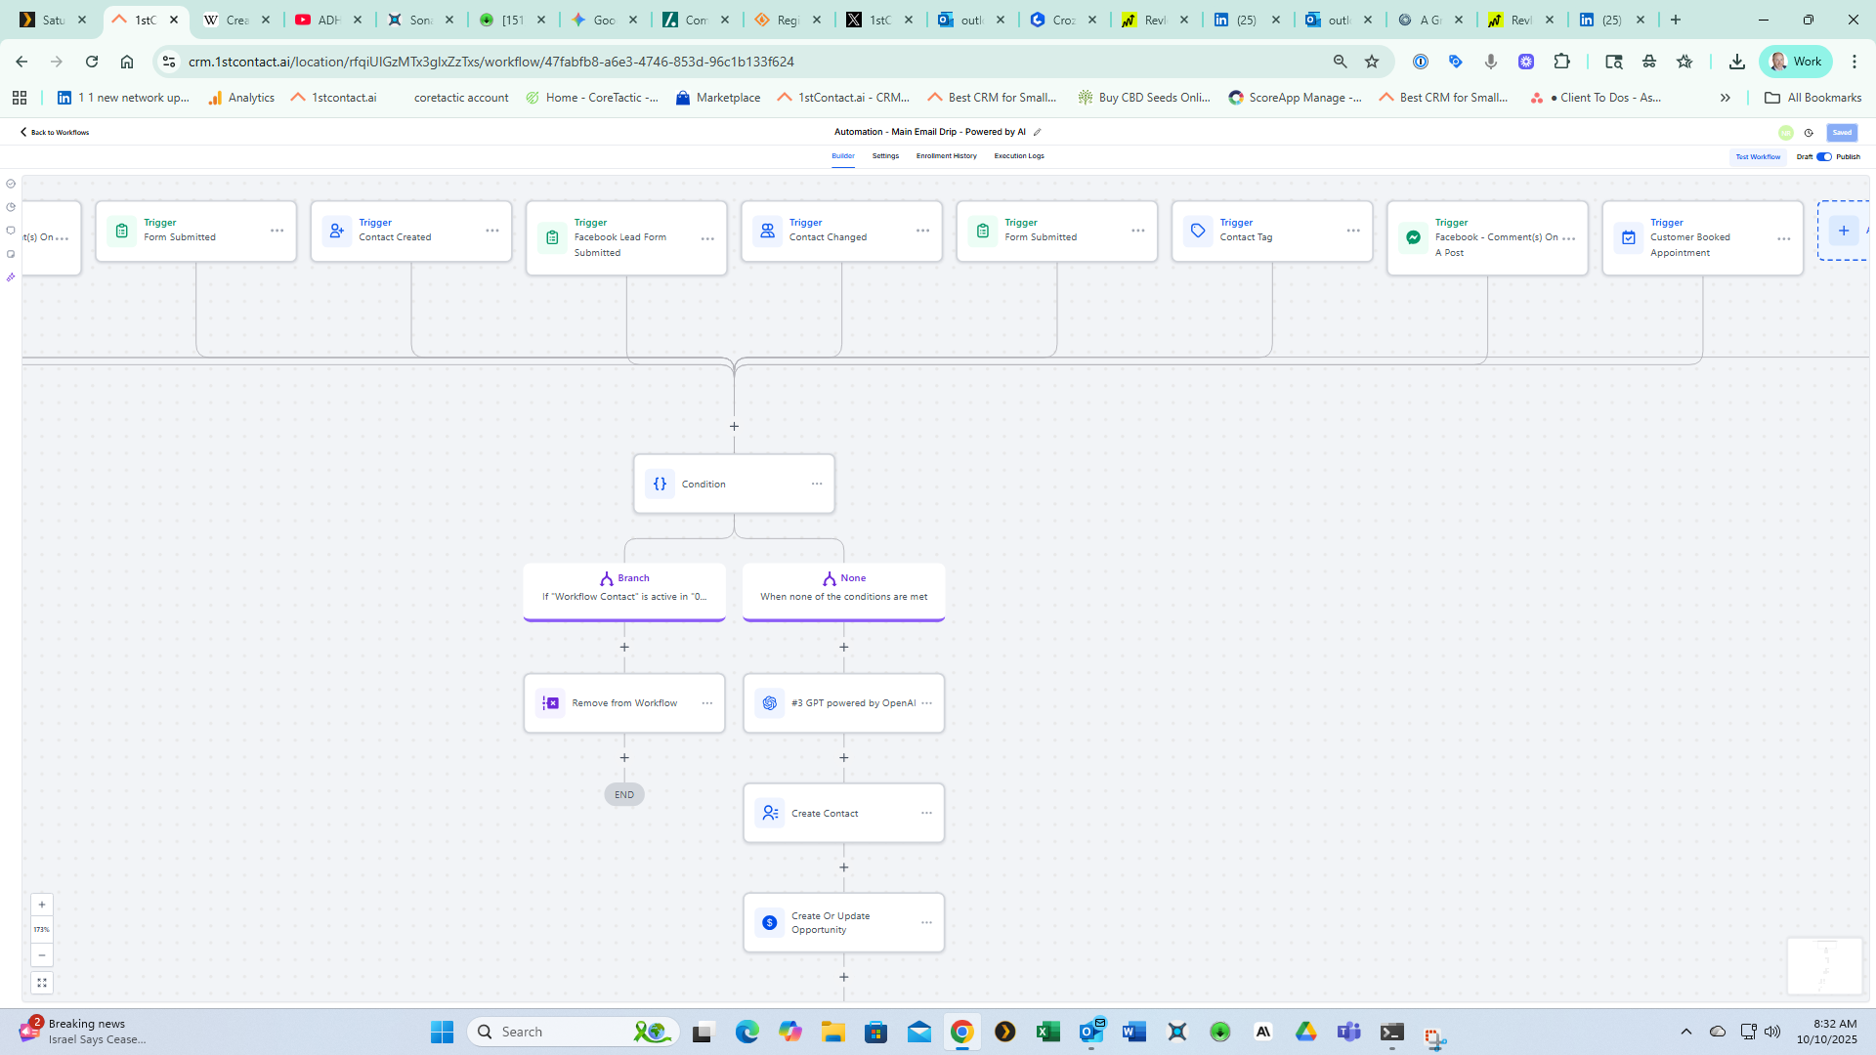Click the Contact Tag trigger tag icon

(x=1198, y=231)
